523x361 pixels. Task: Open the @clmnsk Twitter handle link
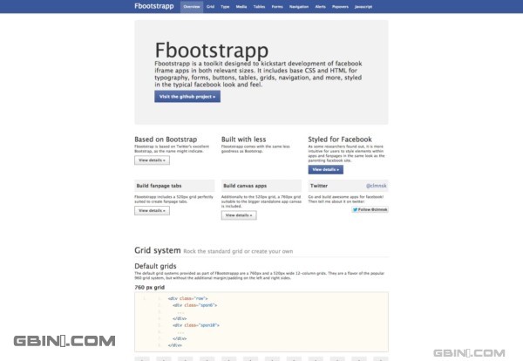click(x=375, y=186)
